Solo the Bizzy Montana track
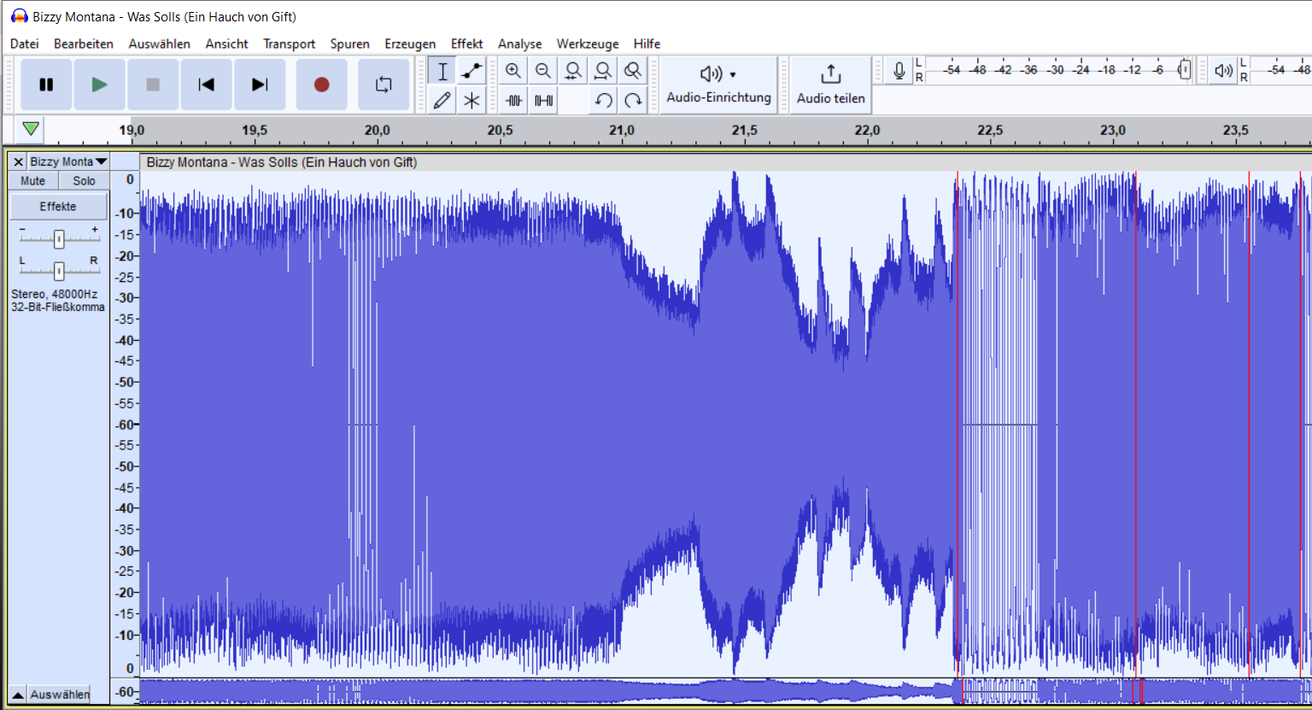 [x=84, y=181]
